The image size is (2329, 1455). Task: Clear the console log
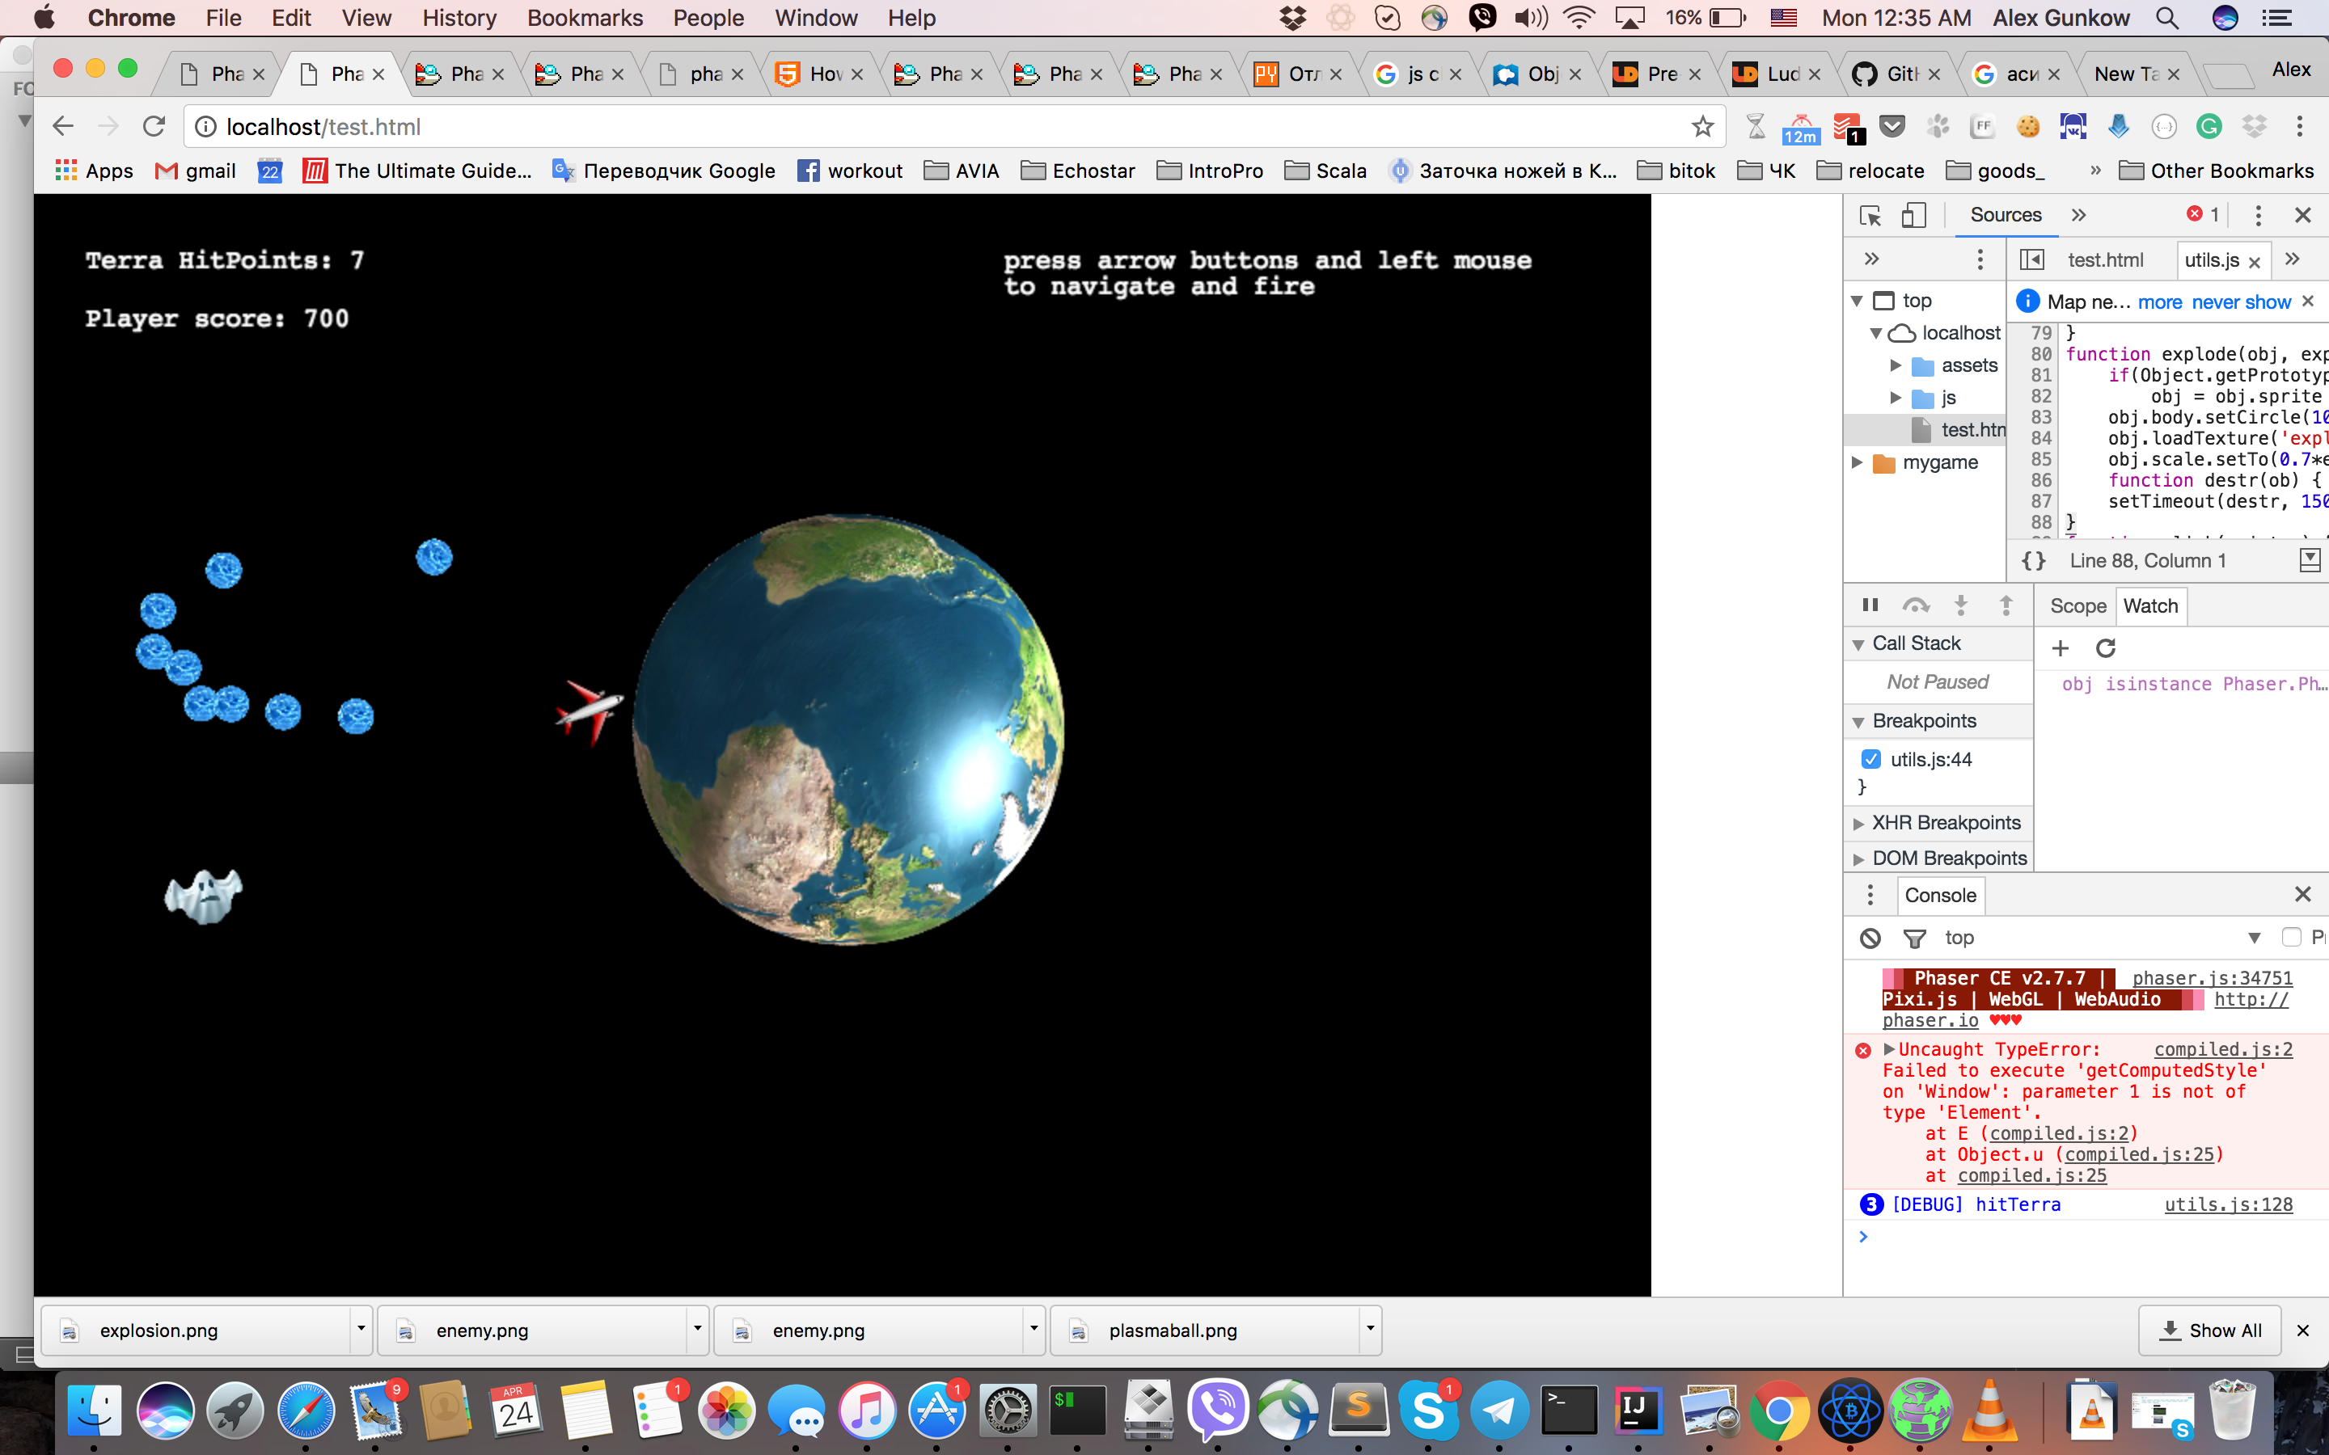coord(1870,938)
